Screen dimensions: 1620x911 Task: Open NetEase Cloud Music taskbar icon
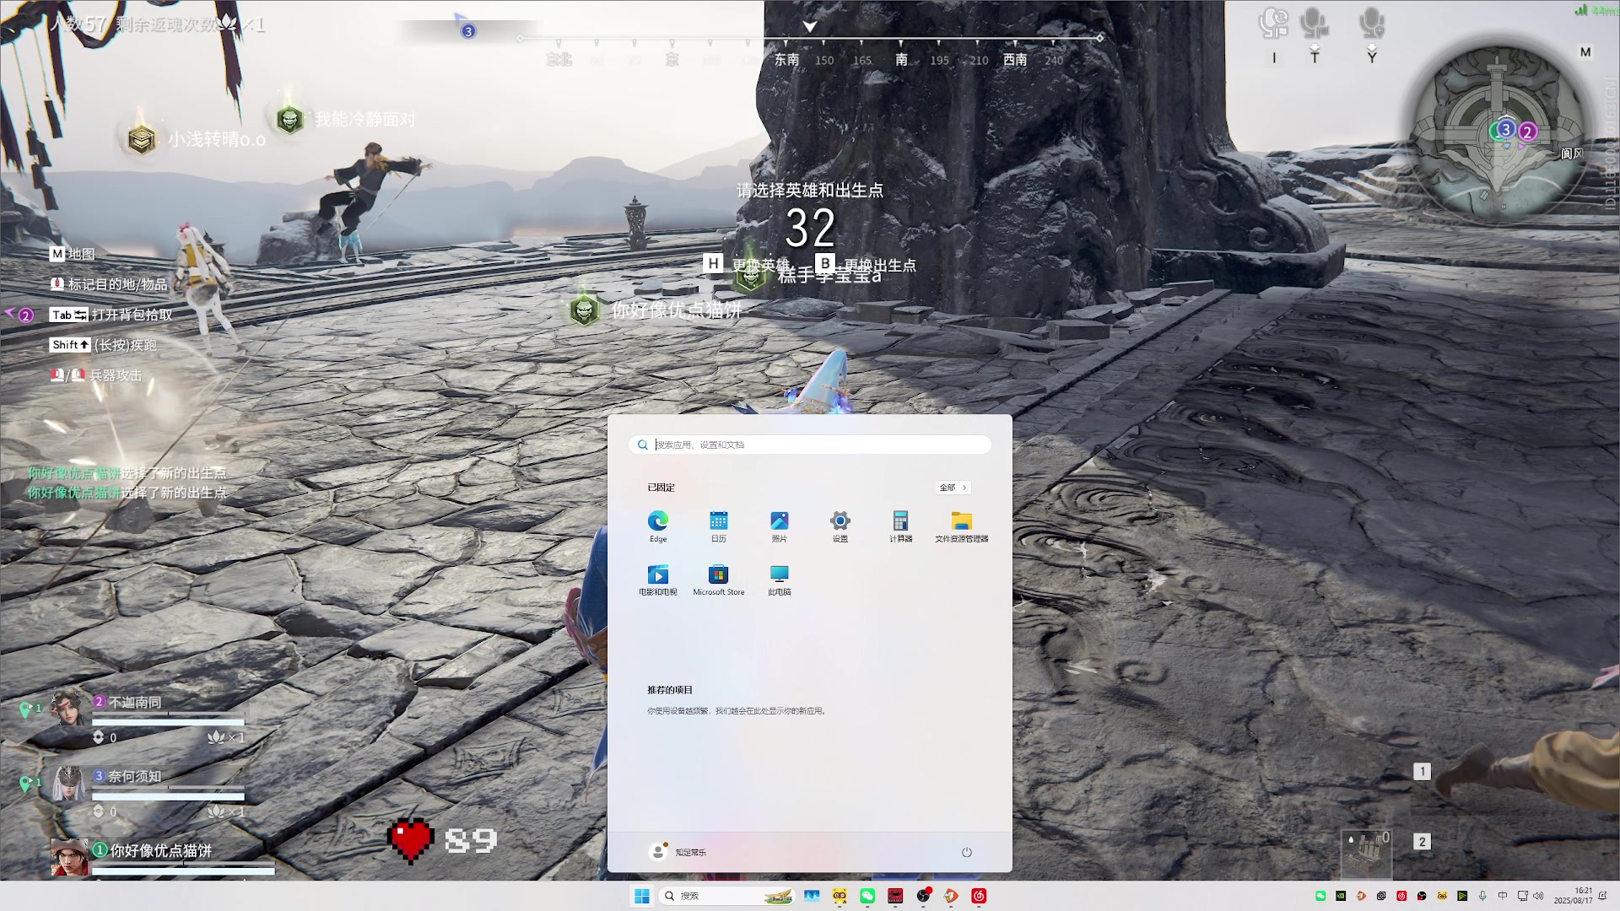[x=980, y=896]
